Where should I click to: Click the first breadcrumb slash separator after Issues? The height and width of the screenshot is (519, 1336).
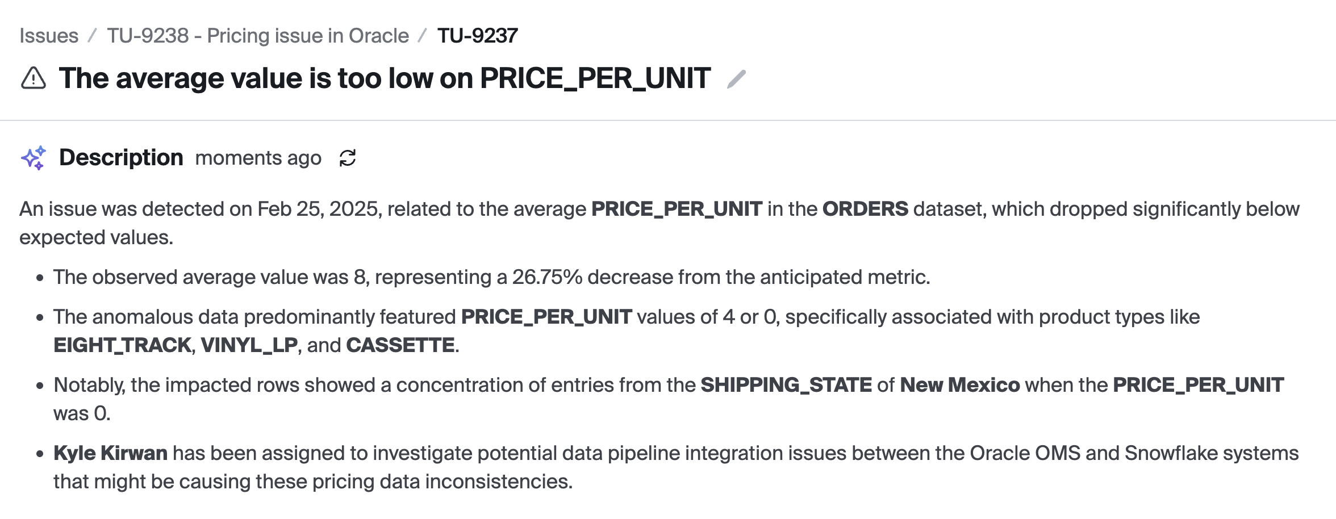coord(92,36)
